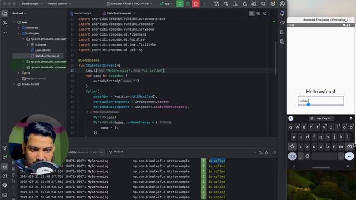Click the emoji key on emulator keyboard
356x200 pixels.
coord(308,156)
